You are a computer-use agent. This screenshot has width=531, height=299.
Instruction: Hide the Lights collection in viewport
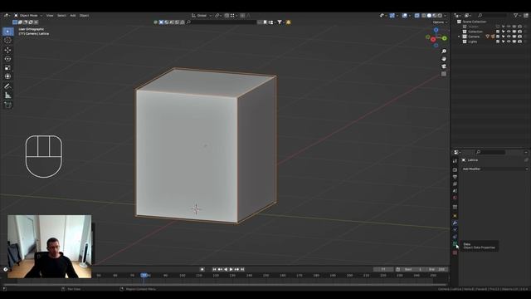(509, 42)
